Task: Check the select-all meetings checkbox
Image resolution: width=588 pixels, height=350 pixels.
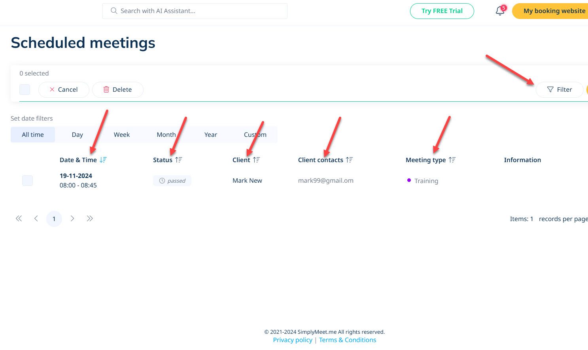Action: click(25, 89)
